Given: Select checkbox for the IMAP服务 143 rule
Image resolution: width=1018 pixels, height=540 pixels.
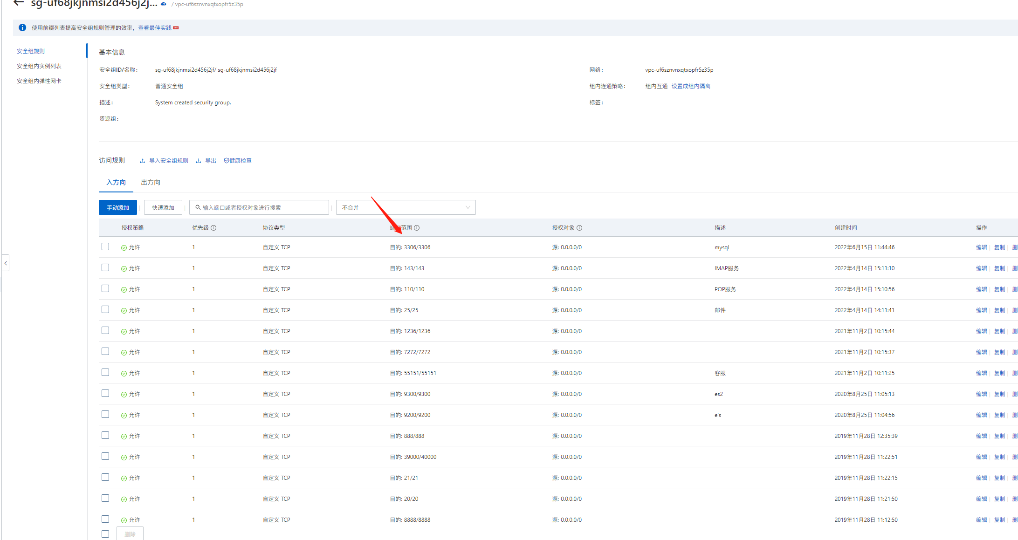Looking at the screenshot, I should tap(105, 267).
